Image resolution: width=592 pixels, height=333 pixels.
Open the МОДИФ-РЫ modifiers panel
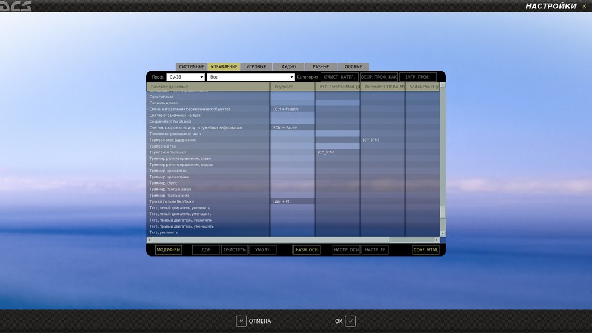click(168, 250)
